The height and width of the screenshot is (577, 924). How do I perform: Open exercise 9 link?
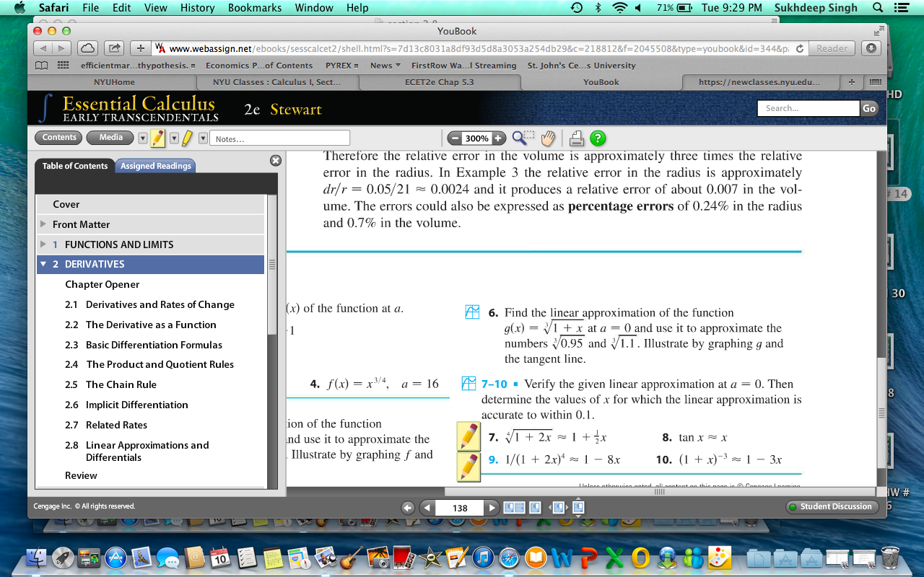(494, 459)
